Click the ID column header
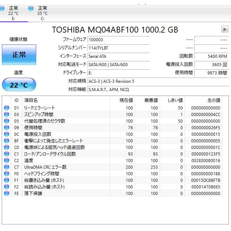231x231 pixels. coord(17,100)
